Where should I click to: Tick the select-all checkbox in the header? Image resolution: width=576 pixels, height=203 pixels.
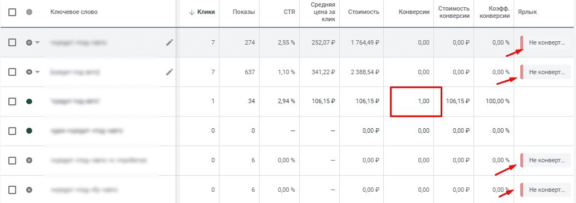(x=12, y=12)
